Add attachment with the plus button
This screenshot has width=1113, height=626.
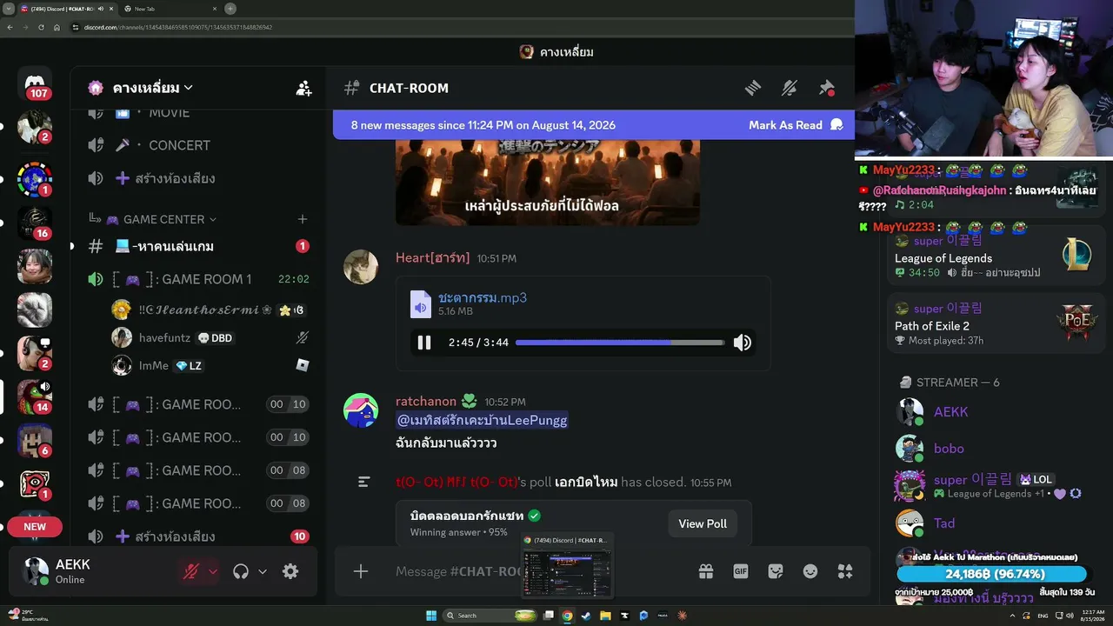tap(361, 571)
